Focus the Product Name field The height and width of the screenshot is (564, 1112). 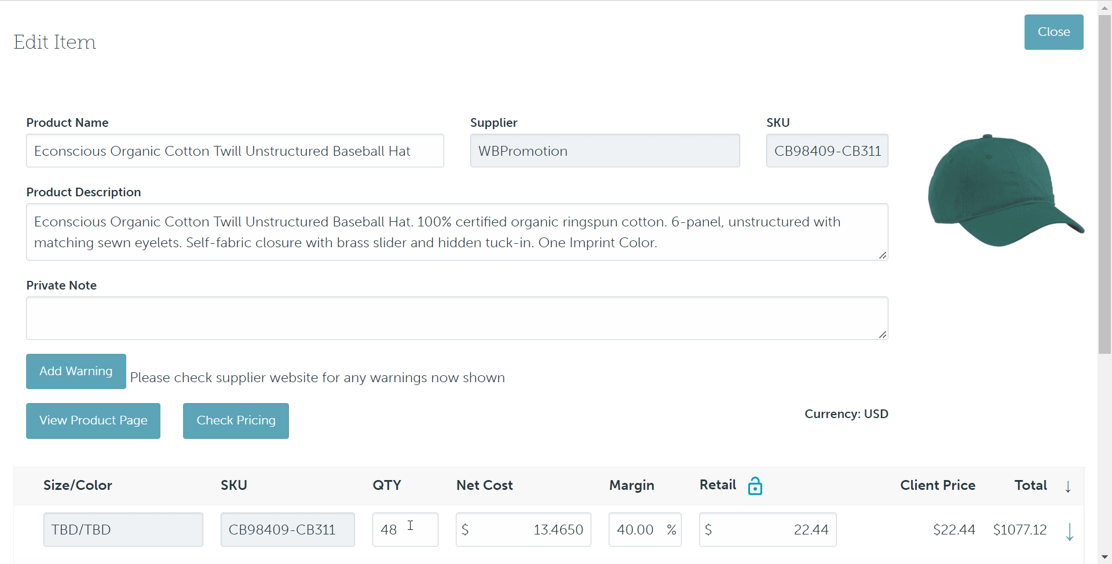(235, 151)
